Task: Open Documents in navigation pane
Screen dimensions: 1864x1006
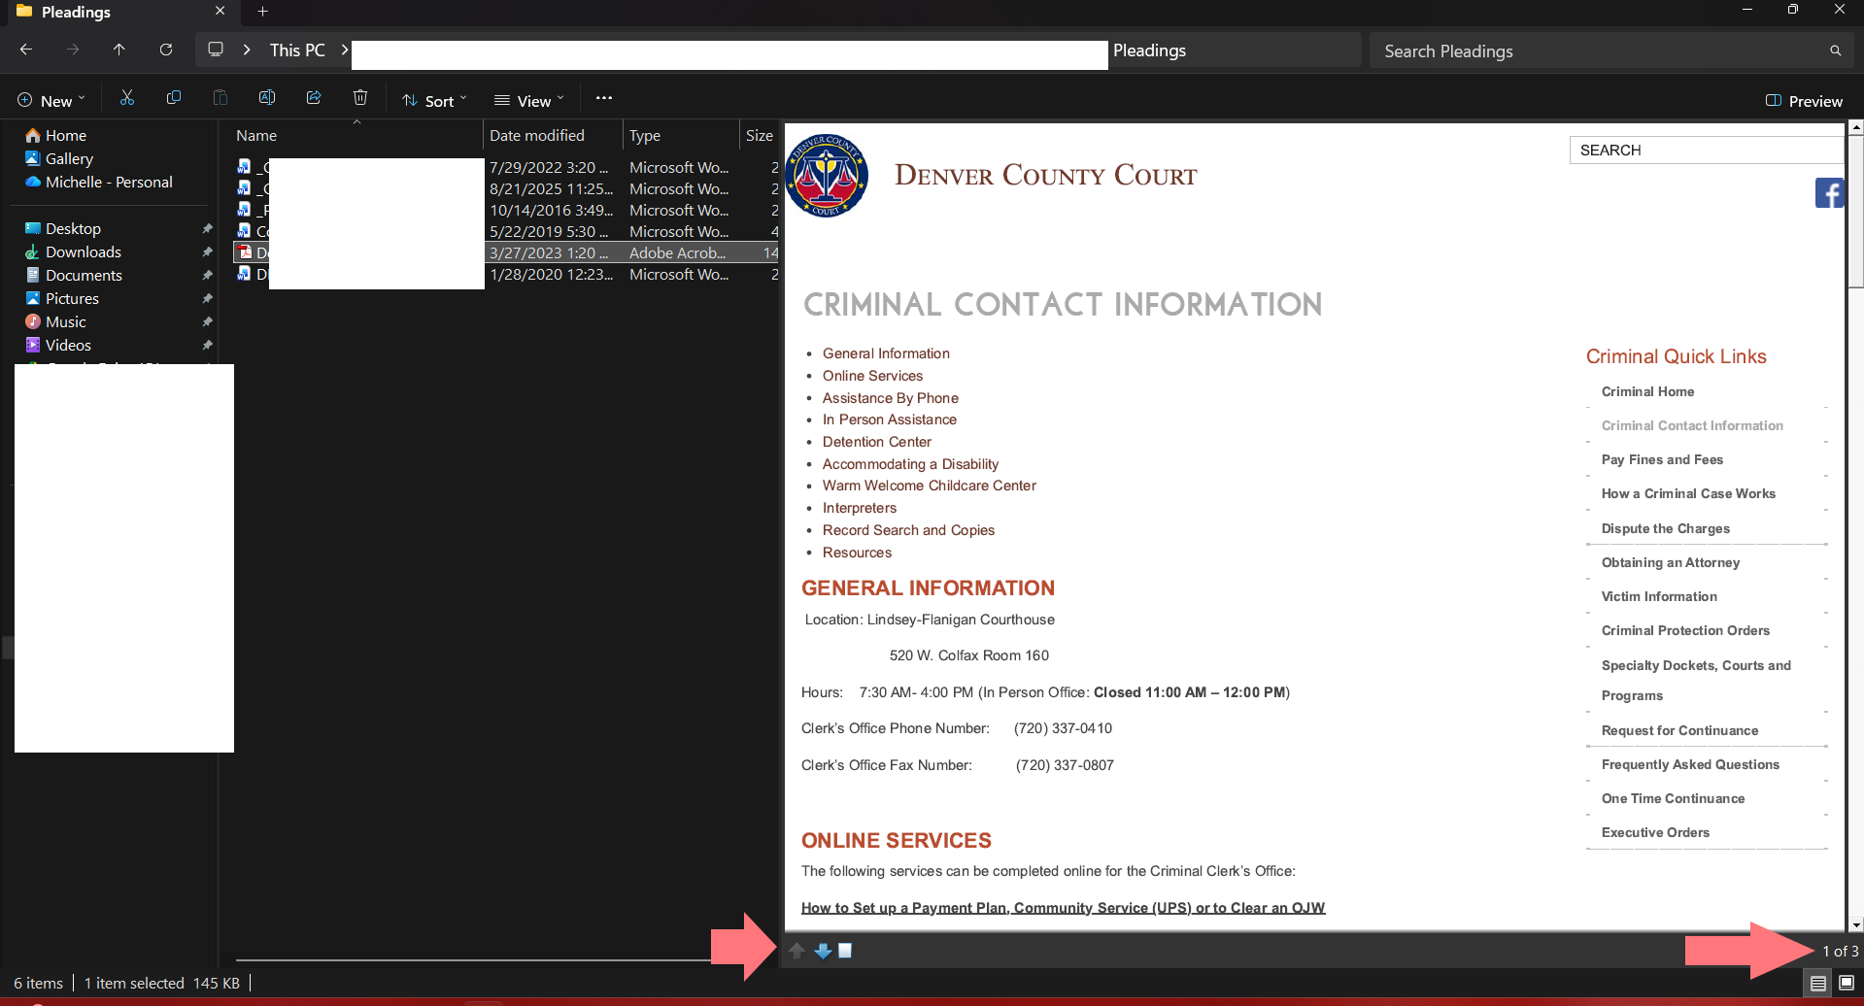Action: click(x=74, y=275)
